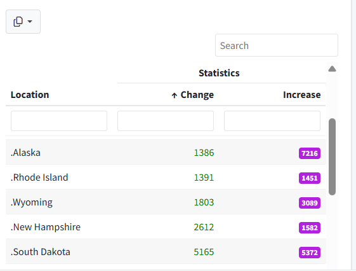Click the Change column header
Image resolution: width=356 pixels, height=271 pixels.
[197, 95]
